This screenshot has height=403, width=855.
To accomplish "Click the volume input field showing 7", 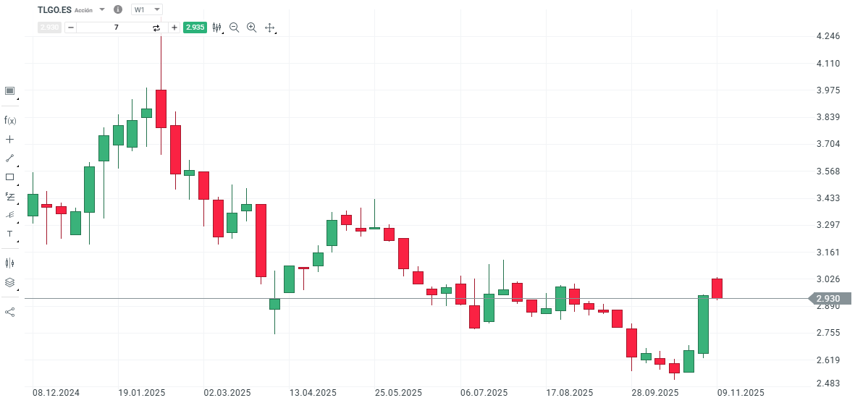I will pos(116,27).
